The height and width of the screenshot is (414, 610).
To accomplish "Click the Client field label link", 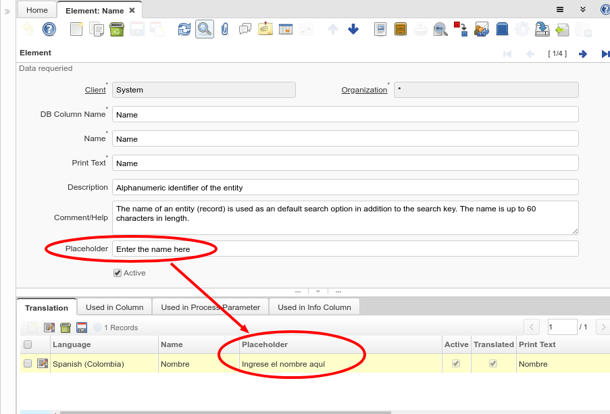I will (95, 90).
